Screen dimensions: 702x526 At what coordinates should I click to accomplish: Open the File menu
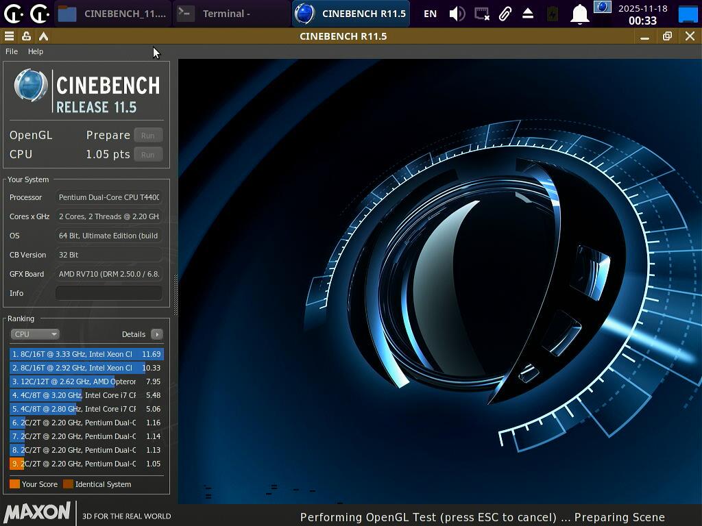click(12, 51)
